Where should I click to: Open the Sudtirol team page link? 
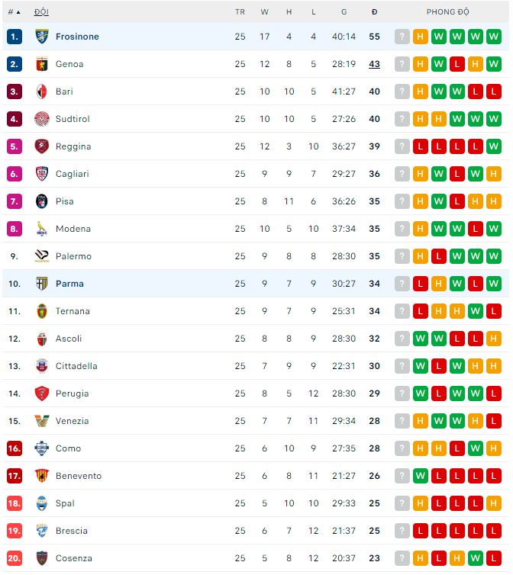73,119
